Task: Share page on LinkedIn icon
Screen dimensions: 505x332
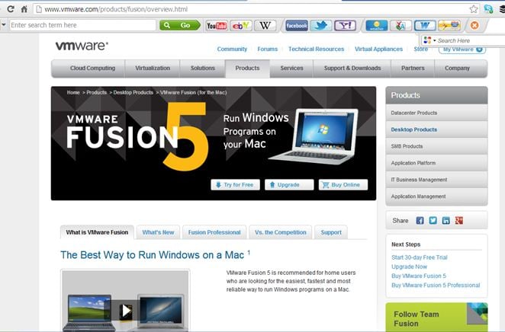Action: tap(445, 221)
